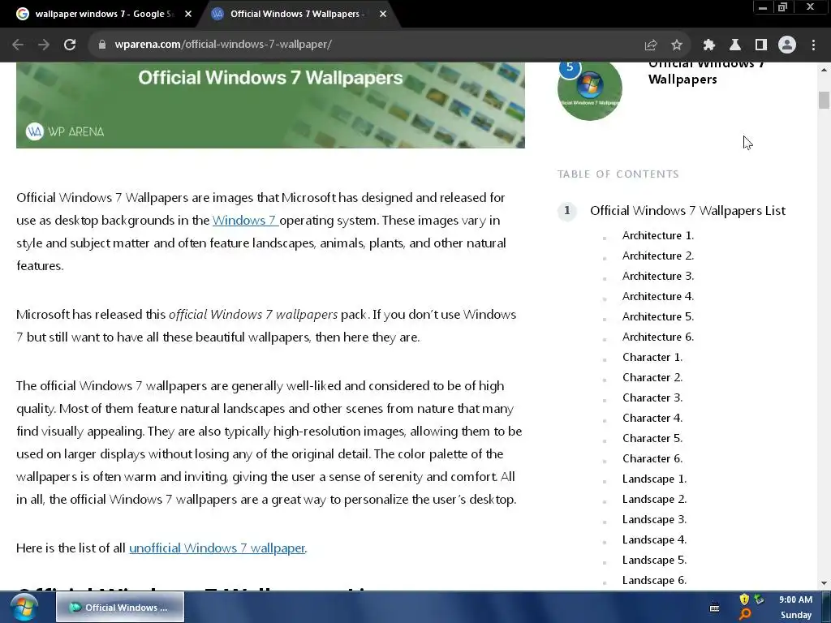Click the scrollbar down arrow
Screen dimensions: 831x623
(824, 583)
